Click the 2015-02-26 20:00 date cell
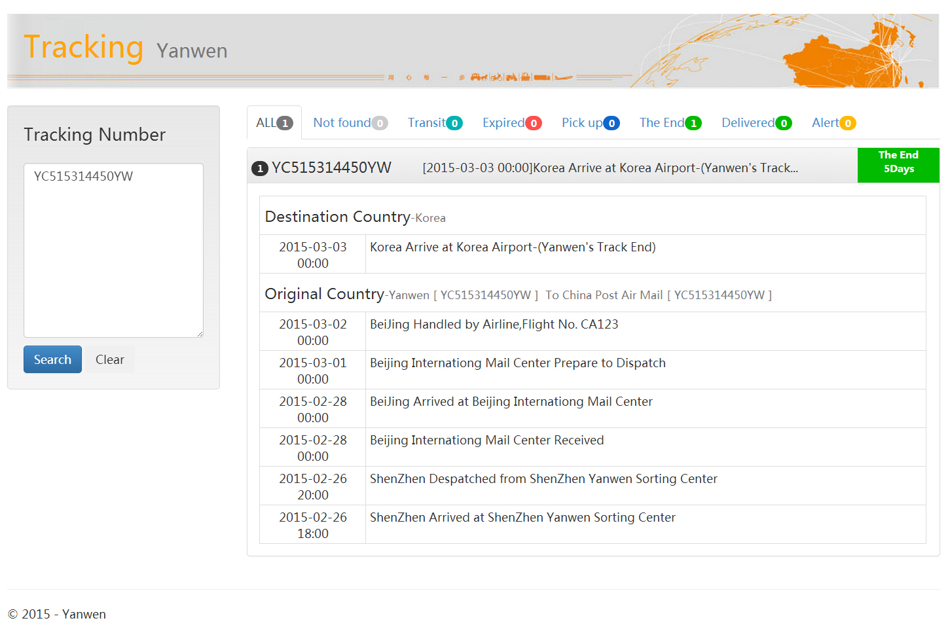 pos(313,486)
